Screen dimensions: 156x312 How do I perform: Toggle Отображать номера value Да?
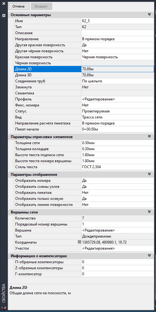click(117, 181)
